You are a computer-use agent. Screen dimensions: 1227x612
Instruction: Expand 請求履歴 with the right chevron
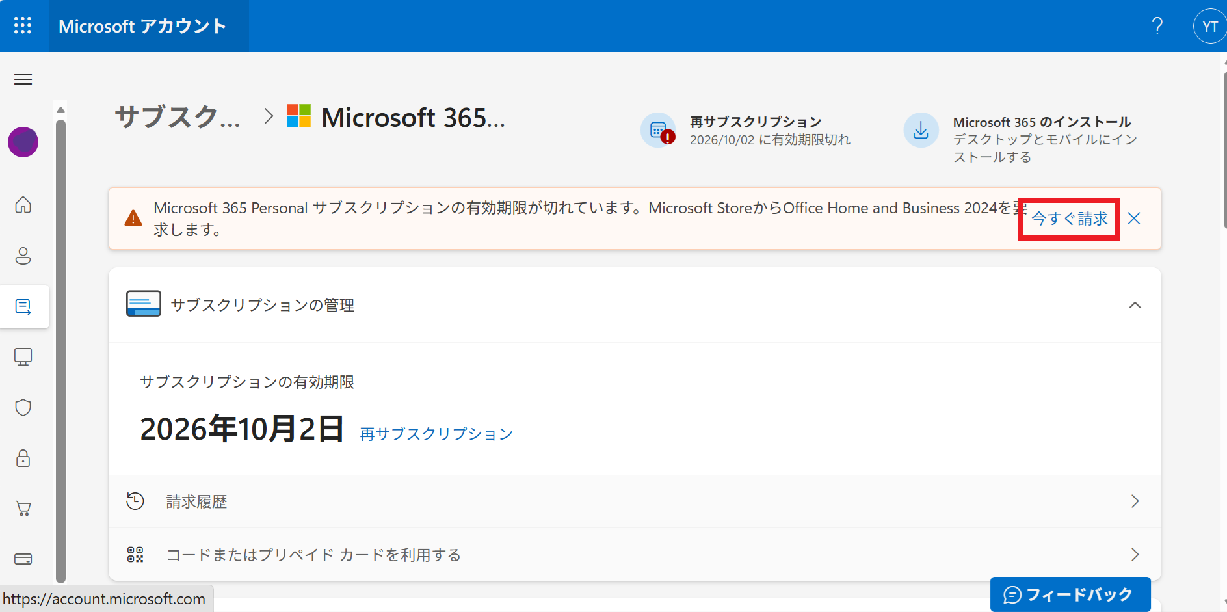pyautogui.click(x=1135, y=501)
